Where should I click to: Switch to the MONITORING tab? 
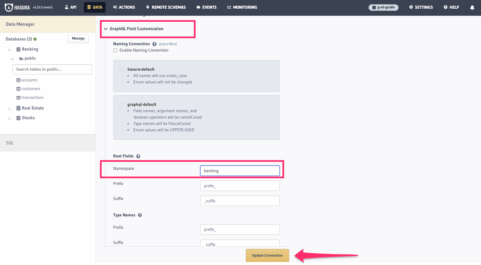pyautogui.click(x=242, y=7)
